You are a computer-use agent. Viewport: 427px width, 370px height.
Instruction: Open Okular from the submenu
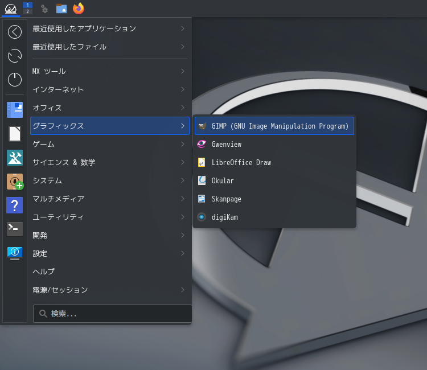point(274,180)
